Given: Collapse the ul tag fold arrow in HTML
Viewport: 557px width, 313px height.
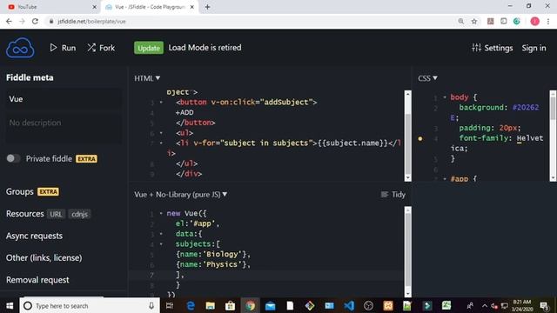Looking at the screenshot, I should click(x=161, y=133).
